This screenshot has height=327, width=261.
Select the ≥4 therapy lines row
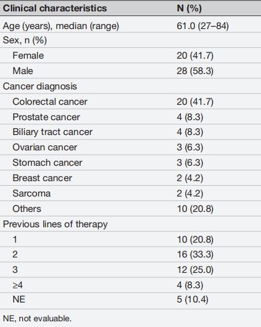131,285
